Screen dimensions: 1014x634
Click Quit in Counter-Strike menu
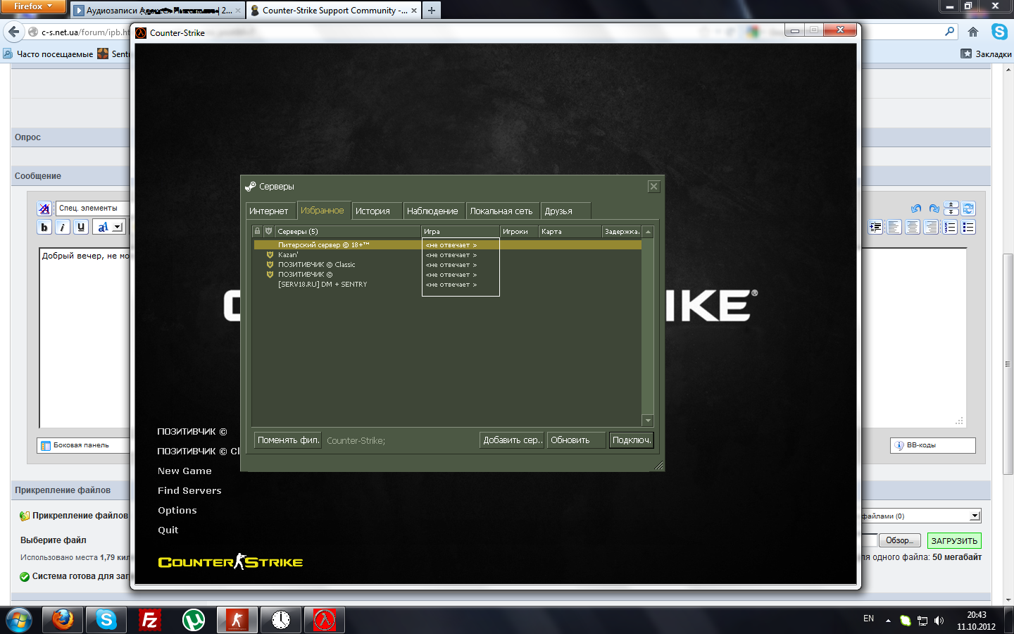pyautogui.click(x=168, y=530)
